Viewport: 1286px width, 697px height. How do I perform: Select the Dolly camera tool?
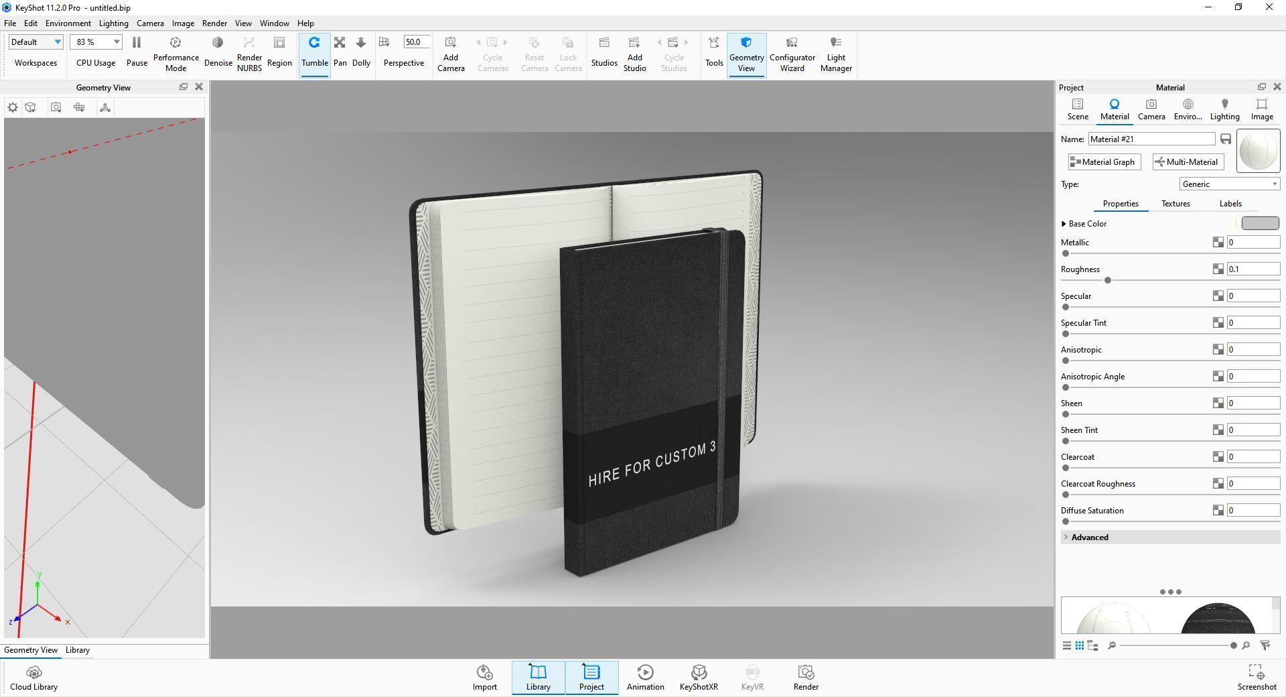coord(361,52)
